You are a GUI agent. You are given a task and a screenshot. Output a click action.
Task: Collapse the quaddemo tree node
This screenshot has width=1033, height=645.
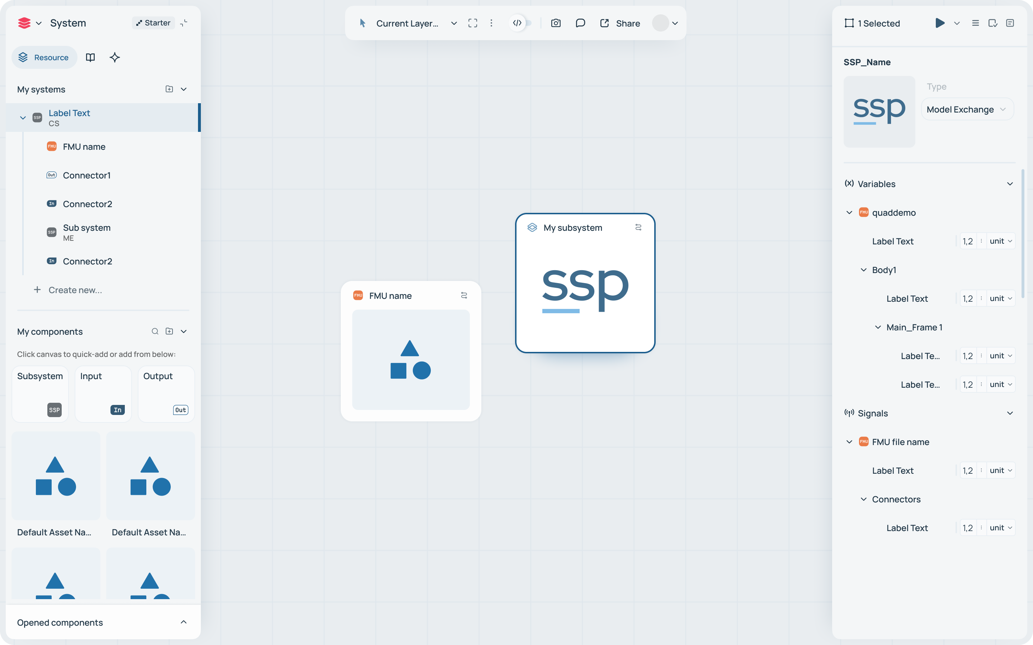tap(849, 212)
